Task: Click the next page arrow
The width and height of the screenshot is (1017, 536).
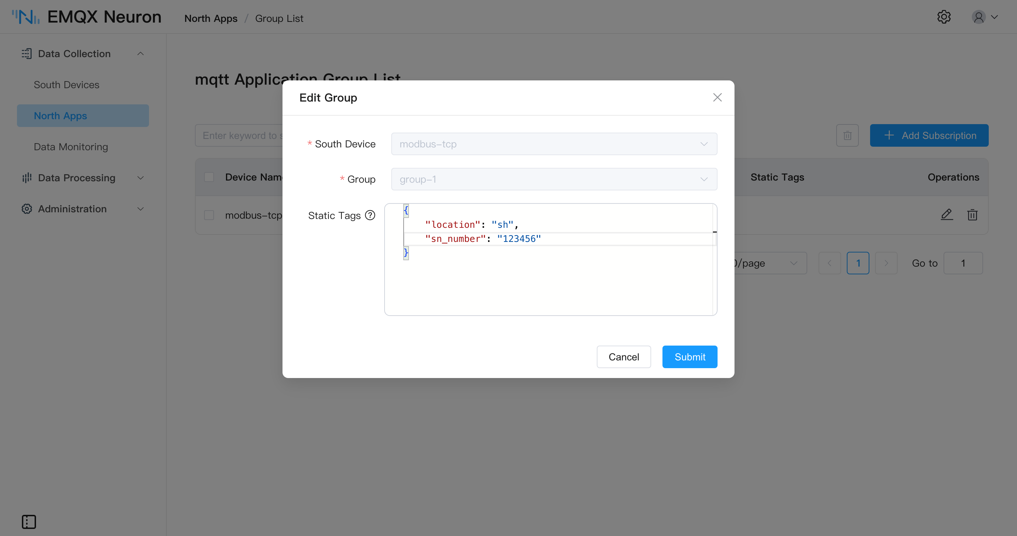Action: click(886, 263)
